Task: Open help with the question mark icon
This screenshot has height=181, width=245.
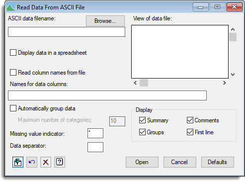Action: (60, 162)
